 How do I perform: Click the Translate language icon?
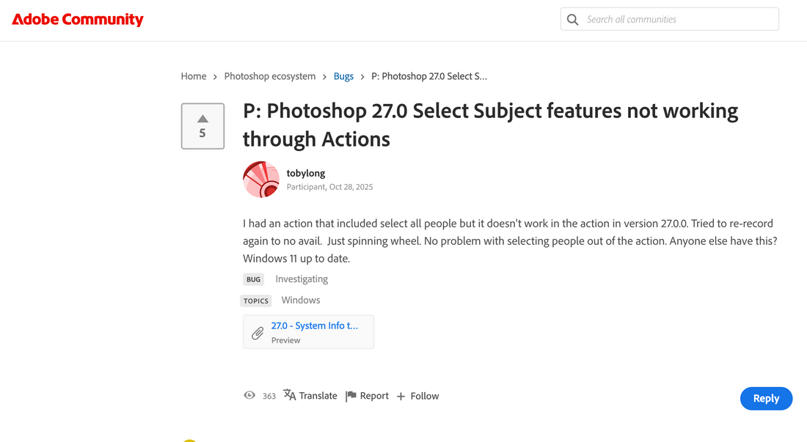288,395
